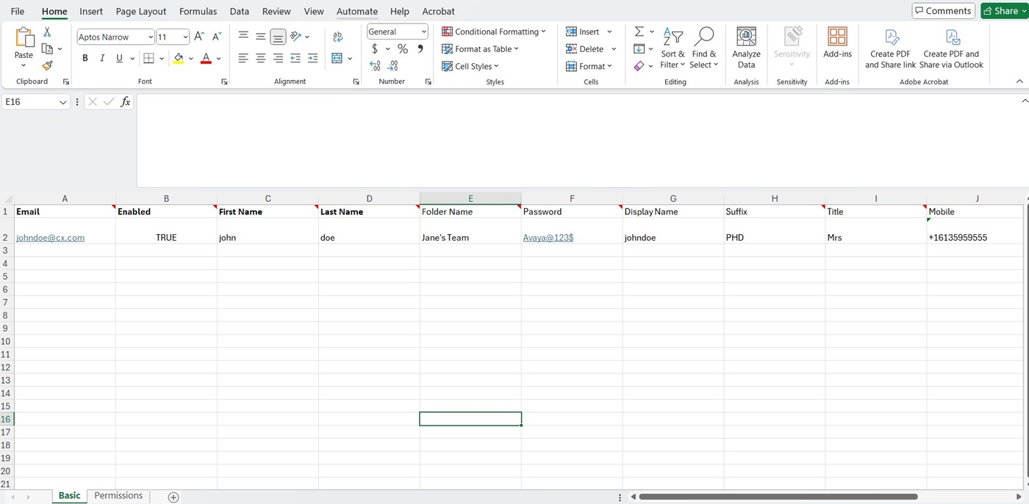The width and height of the screenshot is (1029, 504).
Task: Apply red font color swatch
Action: pos(206,59)
